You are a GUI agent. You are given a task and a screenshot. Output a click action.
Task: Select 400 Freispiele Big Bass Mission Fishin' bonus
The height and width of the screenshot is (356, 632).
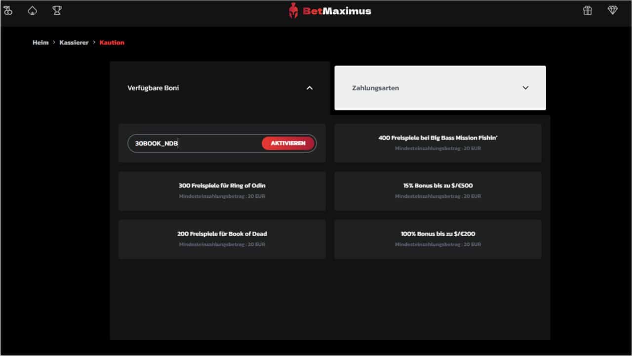click(x=438, y=143)
